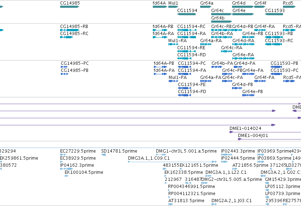Click protein Gr64c-PA

[x=227, y=81]
